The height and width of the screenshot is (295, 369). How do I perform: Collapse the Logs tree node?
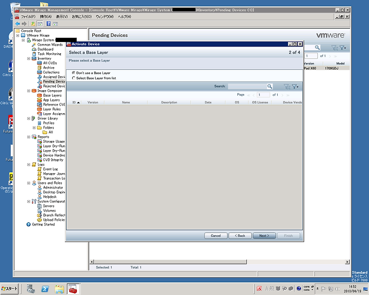[29, 164]
